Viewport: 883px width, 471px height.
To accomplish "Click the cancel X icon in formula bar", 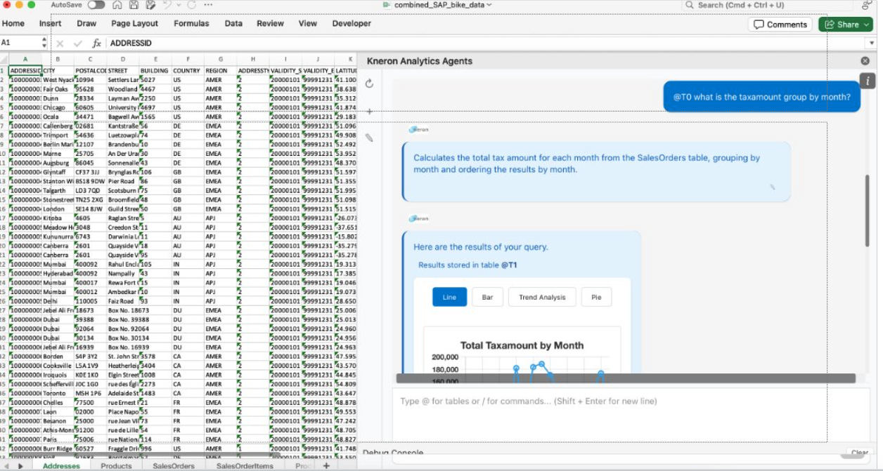I will point(60,44).
